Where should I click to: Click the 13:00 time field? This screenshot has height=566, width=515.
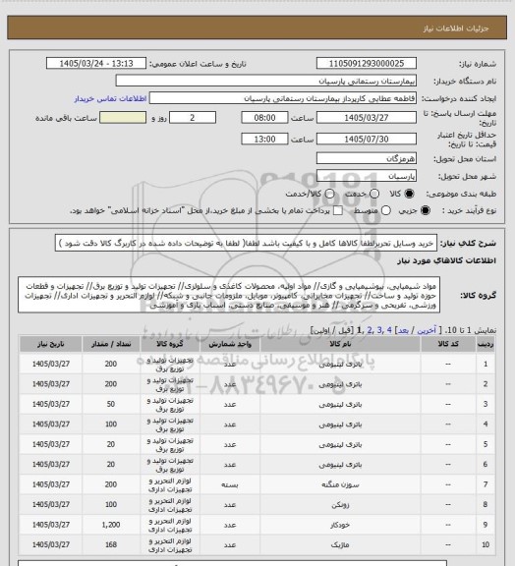tap(264, 139)
